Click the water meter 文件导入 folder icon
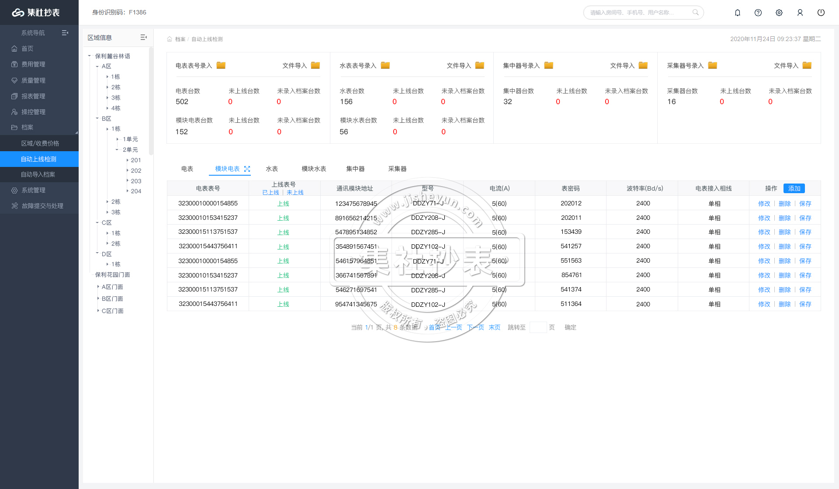The height and width of the screenshot is (489, 839). 480,66
